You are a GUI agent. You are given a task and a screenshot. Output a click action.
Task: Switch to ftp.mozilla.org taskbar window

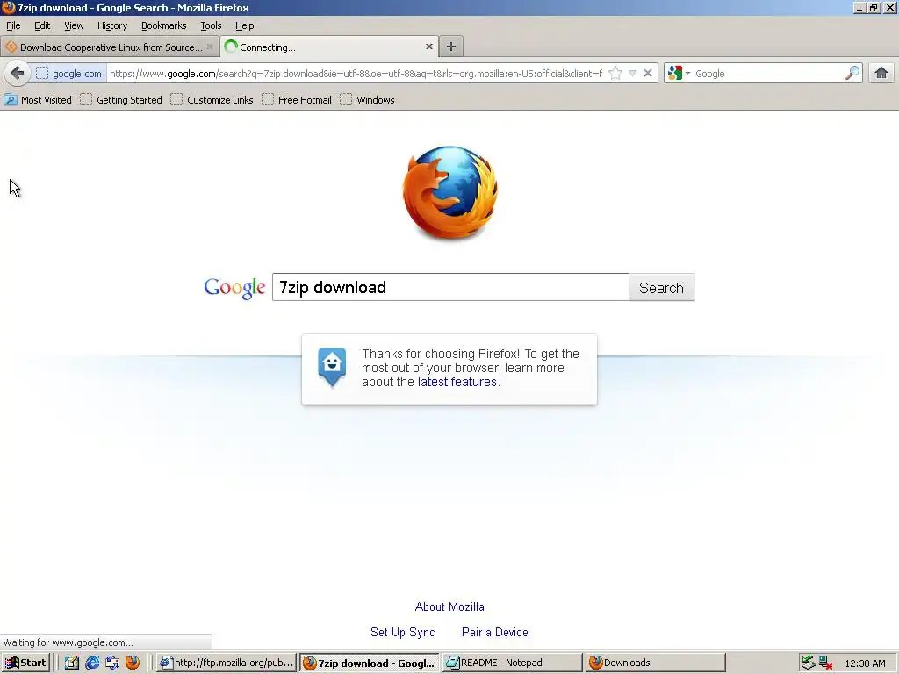point(227,663)
